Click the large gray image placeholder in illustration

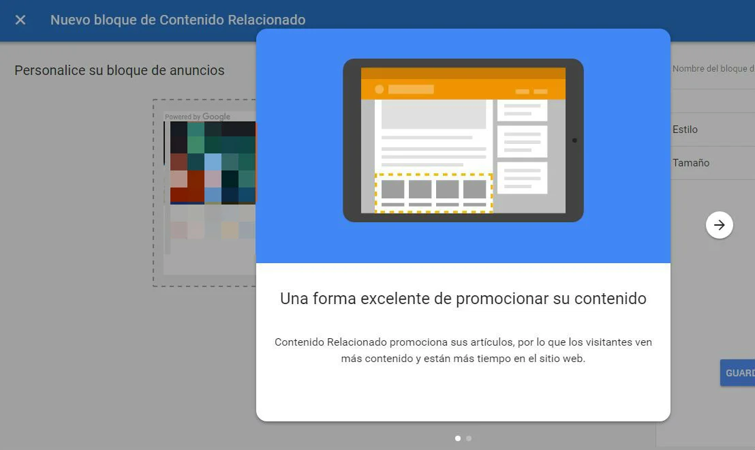click(433, 114)
